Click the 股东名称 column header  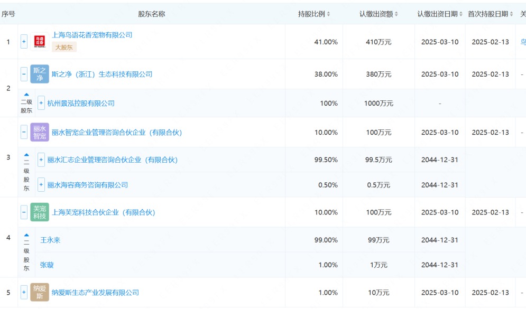pyautogui.click(x=151, y=14)
